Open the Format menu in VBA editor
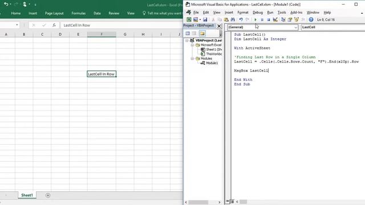The image size is (365, 205). coord(243,13)
